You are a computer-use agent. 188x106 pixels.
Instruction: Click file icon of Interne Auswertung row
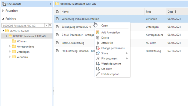click(57, 43)
